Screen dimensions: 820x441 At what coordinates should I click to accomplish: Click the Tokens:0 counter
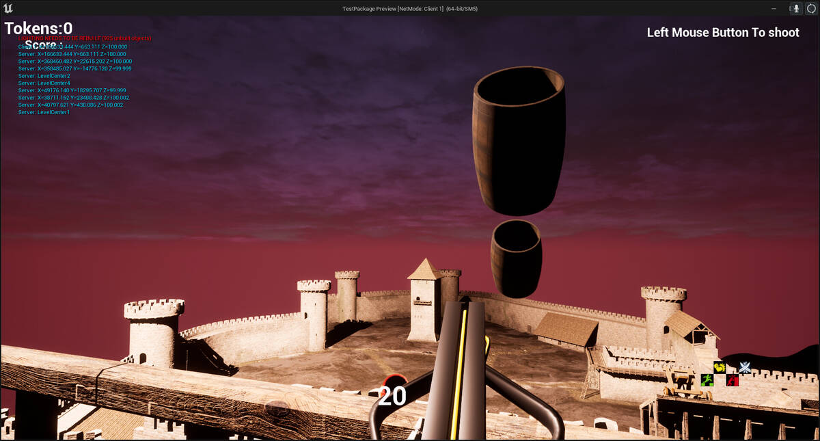[x=38, y=28]
